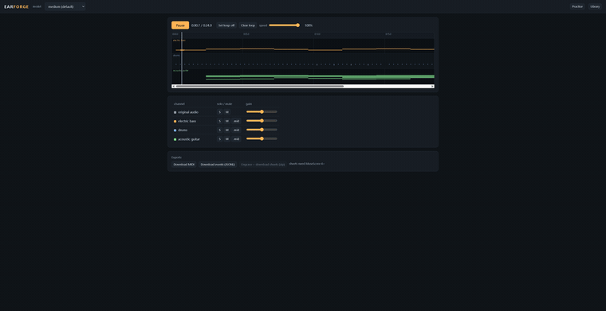The width and height of the screenshot is (606, 311).
Task: Click the gray original audio color dot
Action: (x=175, y=112)
